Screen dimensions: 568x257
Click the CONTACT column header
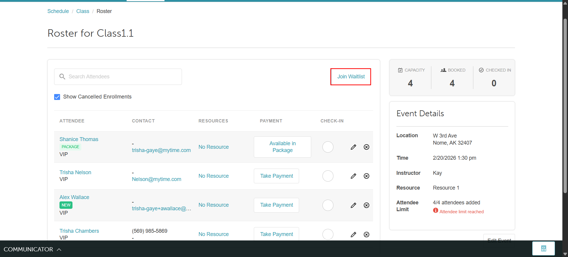(143, 121)
